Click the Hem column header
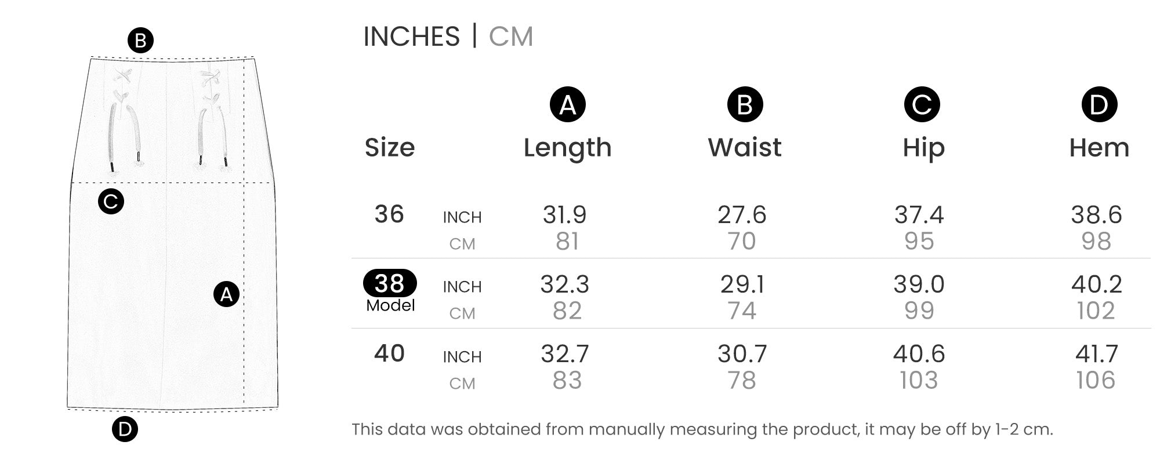 pyautogui.click(x=1099, y=148)
